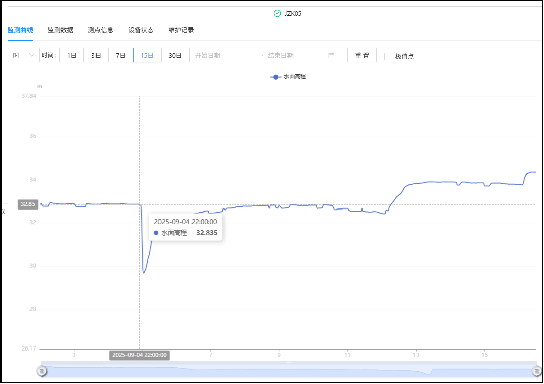The height and width of the screenshot is (384, 544).
Task: Switch to the 监测数据 tab
Action: coord(60,30)
